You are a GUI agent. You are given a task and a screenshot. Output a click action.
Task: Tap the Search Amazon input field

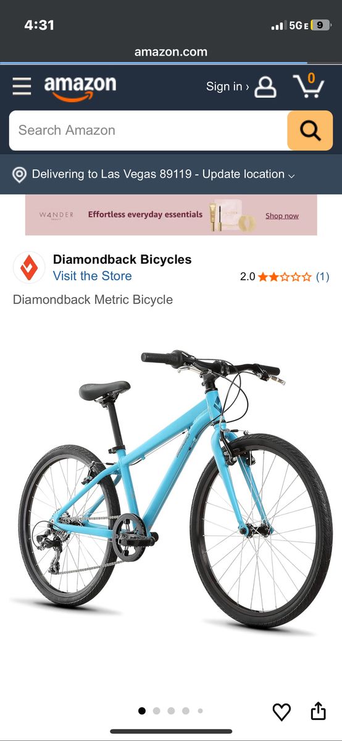[x=148, y=130]
